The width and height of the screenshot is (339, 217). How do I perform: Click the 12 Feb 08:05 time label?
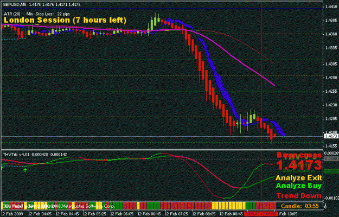point(204,214)
